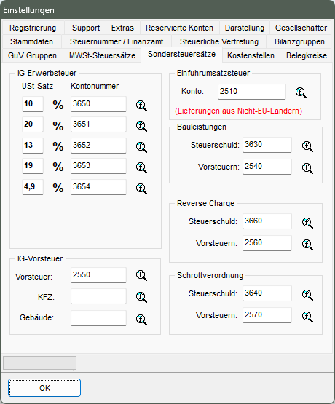The height and width of the screenshot is (404, 335).
Task: Search account for Reverse Charge Vorsteuern 2560
Action: pos(307,245)
